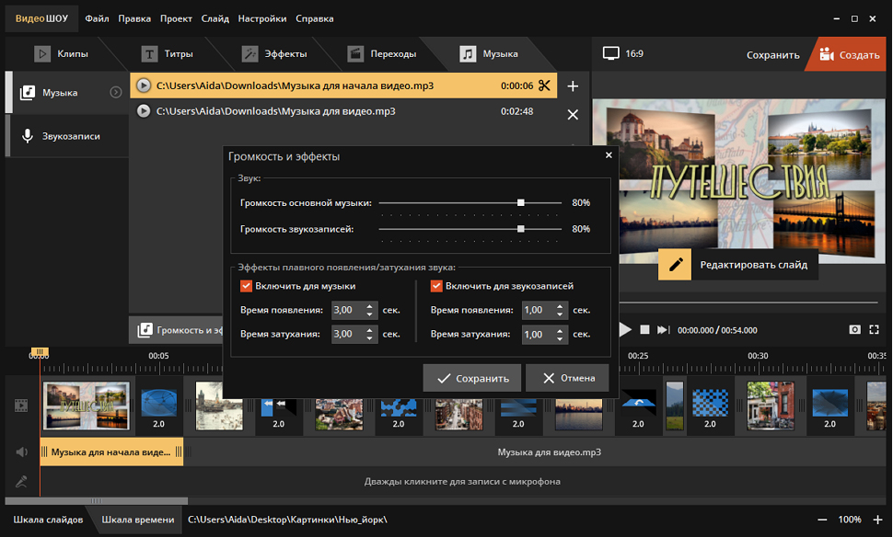Image resolution: width=893 pixels, height=537 pixels.
Task: Increase music Время затухания with up arrow
Action: click(369, 330)
